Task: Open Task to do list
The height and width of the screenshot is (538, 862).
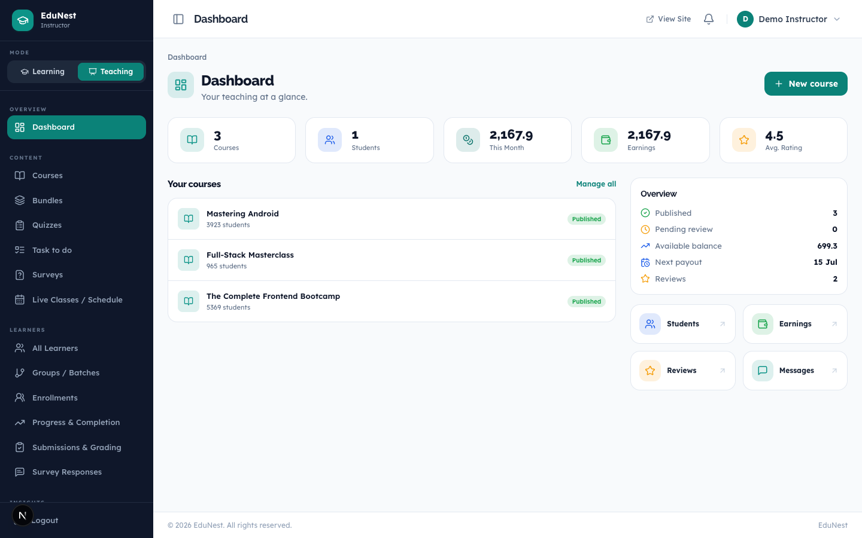Action: (x=77, y=250)
